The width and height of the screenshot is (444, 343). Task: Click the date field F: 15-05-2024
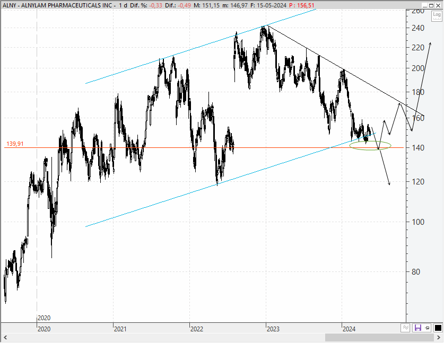(x=268, y=5)
